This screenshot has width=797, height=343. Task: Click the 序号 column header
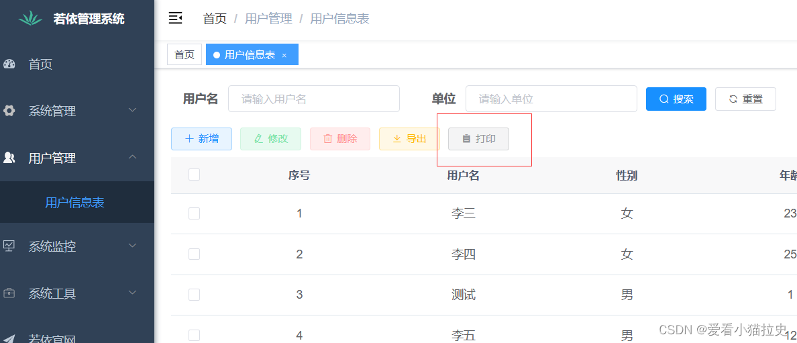pos(299,176)
